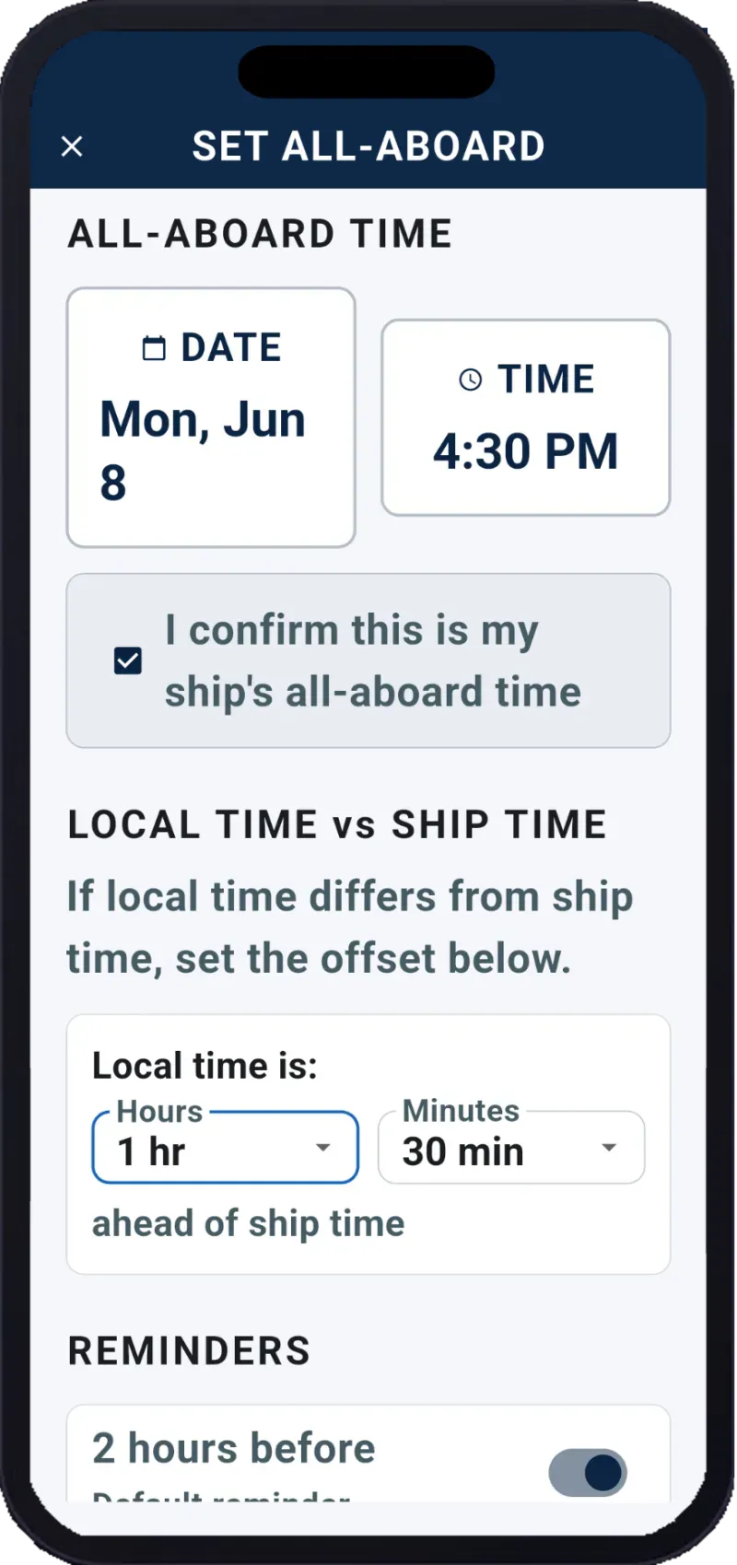The width and height of the screenshot is (737, 1565).
Task: Open the Hours offset dropdown
Action: pyautogui.click(x=225, y=1147)
